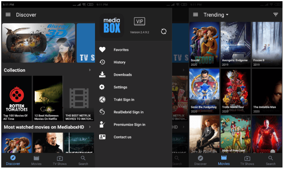Click the Collection section heading
Viewport: 285px width, 170px height.
coord(15,70)
